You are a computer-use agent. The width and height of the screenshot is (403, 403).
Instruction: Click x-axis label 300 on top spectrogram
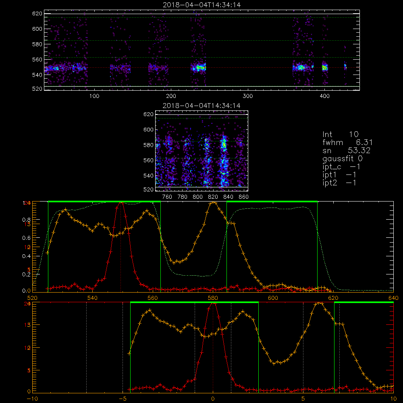click(x=248, y=96)
